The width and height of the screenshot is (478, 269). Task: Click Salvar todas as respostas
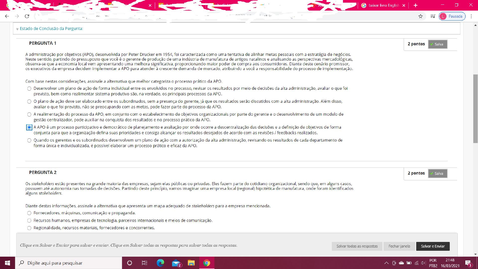pos(357,246)
